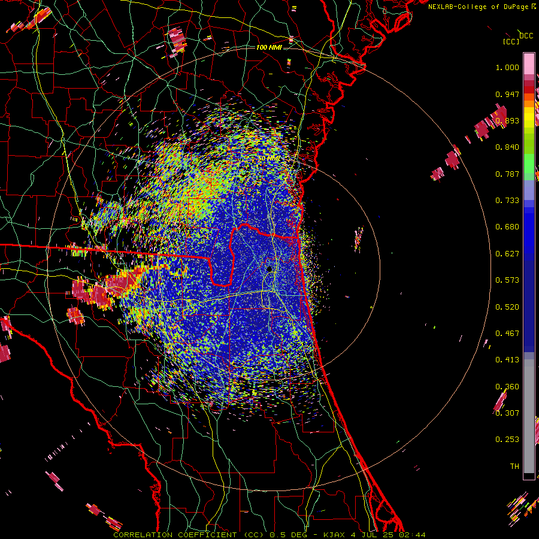Select the 0.360 scale value
Viewport: 539px width, 539px height.
pyautogui.click(x=507, y=387)
